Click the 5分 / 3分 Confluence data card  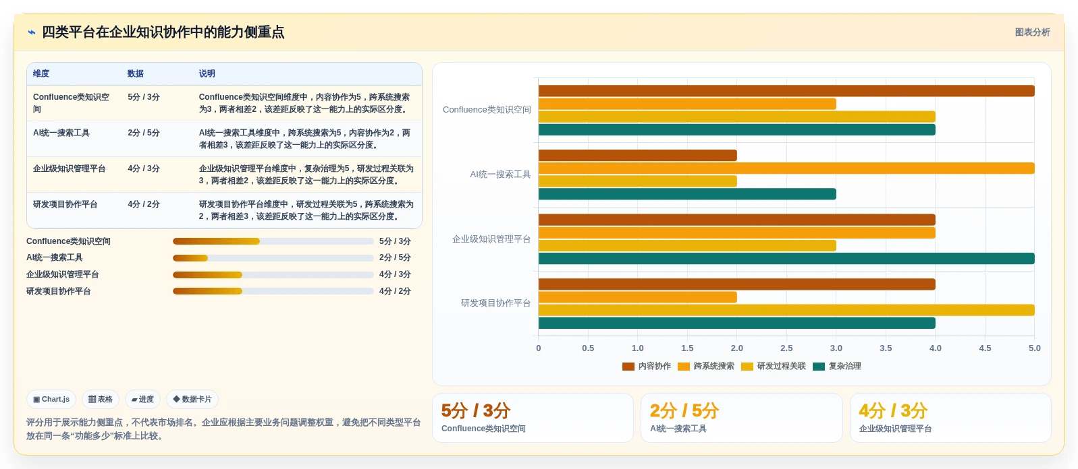pos(533,418)
